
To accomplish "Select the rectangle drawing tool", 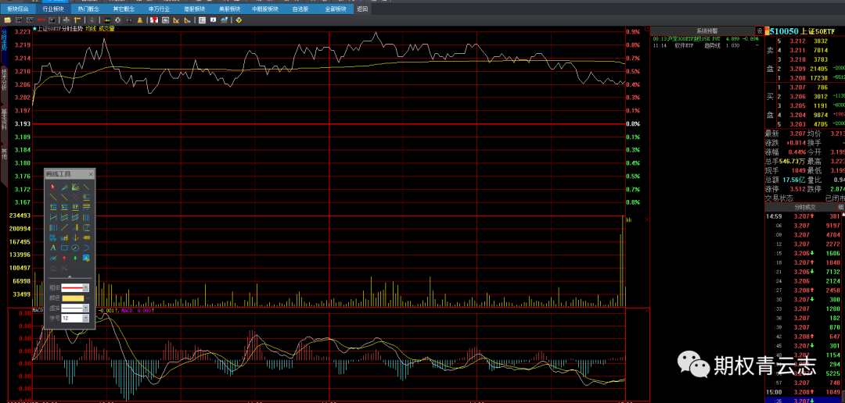I will [63, 248].
